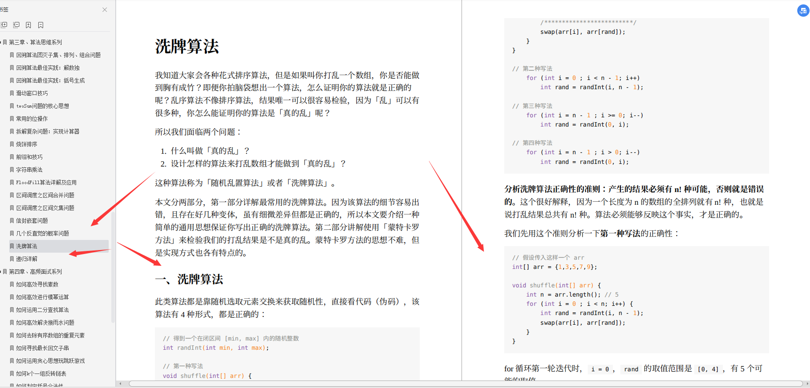Click code line int[] arr = {1,3,5,7,9};
The width and height of the screenshot is (810, 388).
coord(555,267)
